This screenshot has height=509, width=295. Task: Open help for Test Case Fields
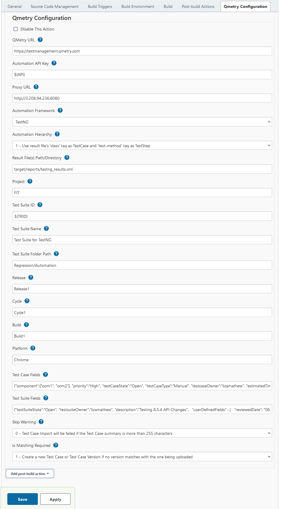[x=45, y=374]
